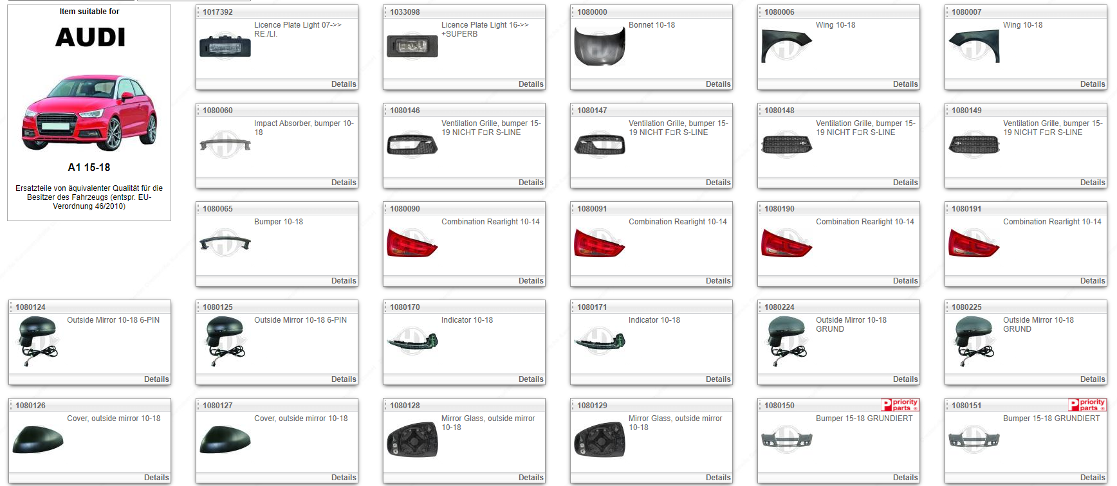
Task: Open the wing image for item 1080006
Action: pos(786,46)
